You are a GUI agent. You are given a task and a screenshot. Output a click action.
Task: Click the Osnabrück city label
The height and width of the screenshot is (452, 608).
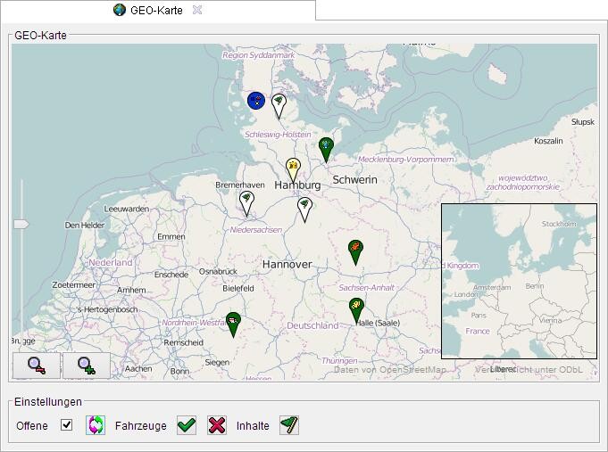point(218,272)
